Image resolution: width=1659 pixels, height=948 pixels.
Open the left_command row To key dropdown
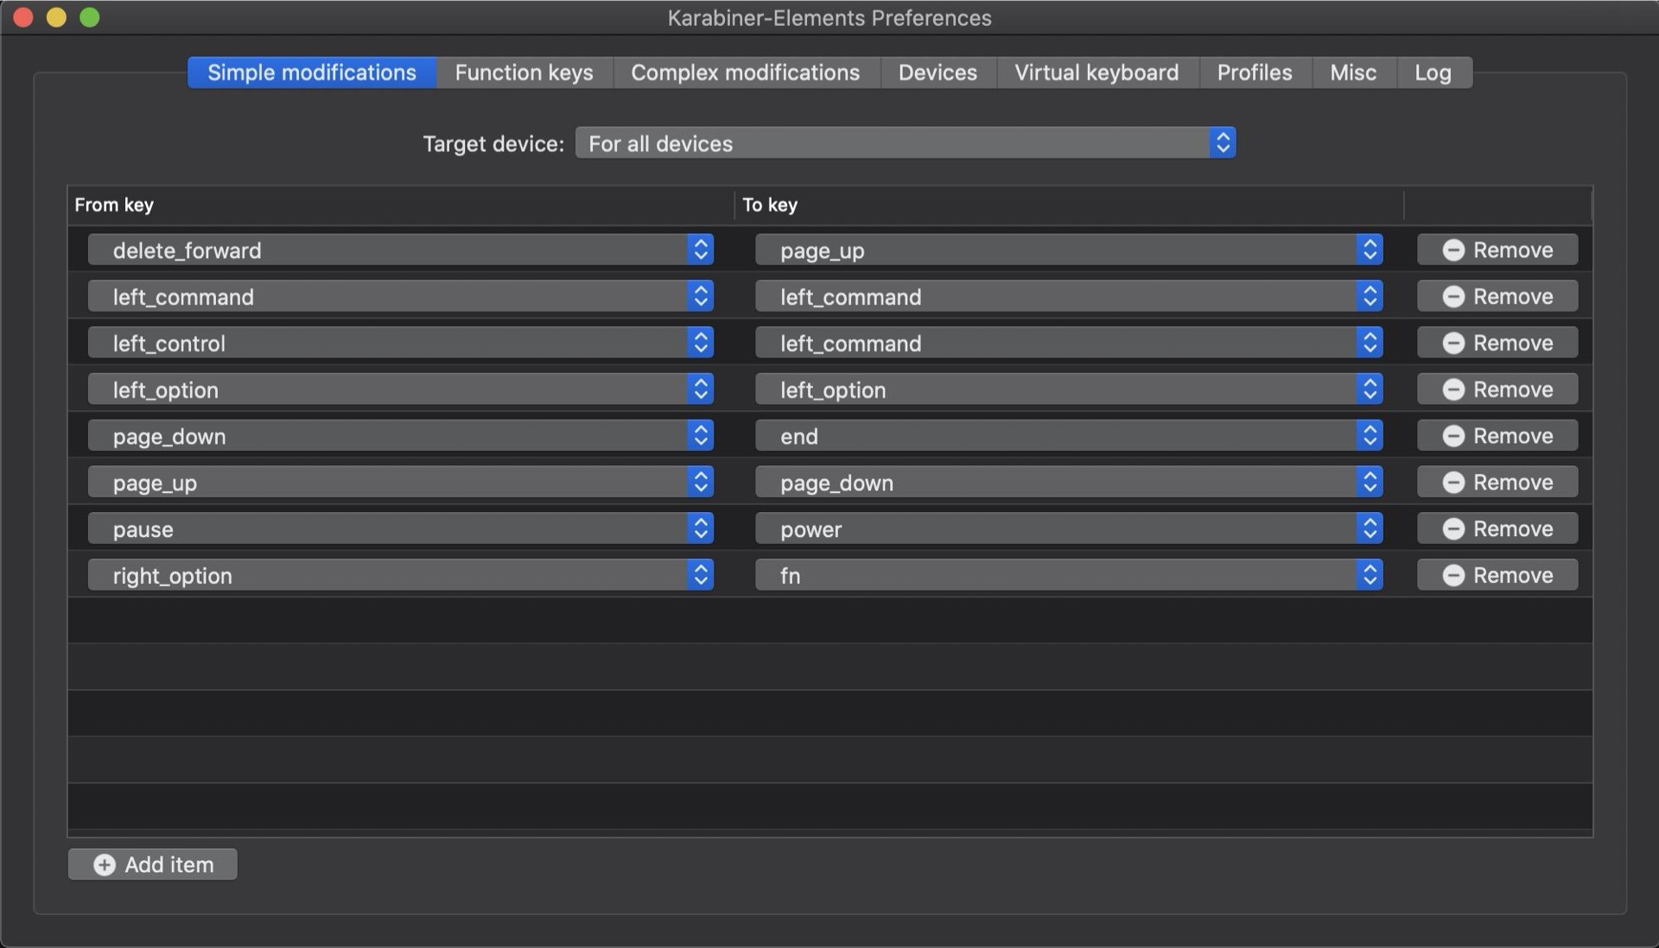(x=1069, y=296)
